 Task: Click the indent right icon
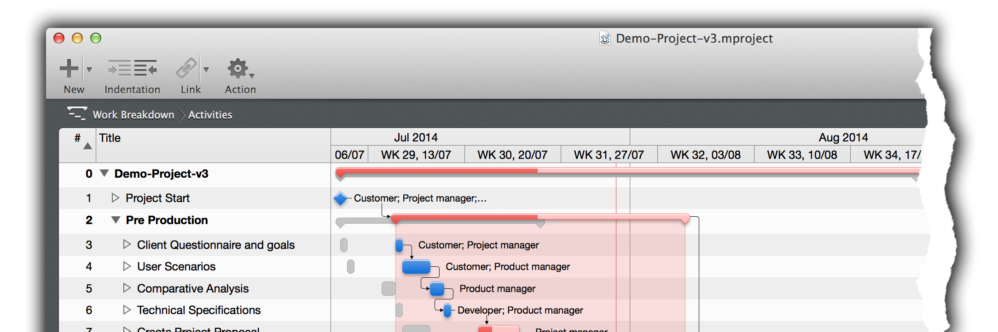click(119, 69)
